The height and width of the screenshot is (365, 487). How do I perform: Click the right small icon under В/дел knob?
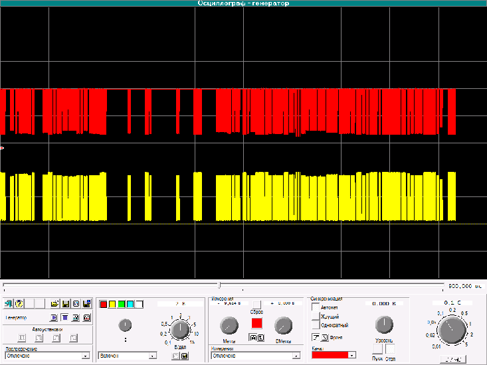tap(185, 356)
